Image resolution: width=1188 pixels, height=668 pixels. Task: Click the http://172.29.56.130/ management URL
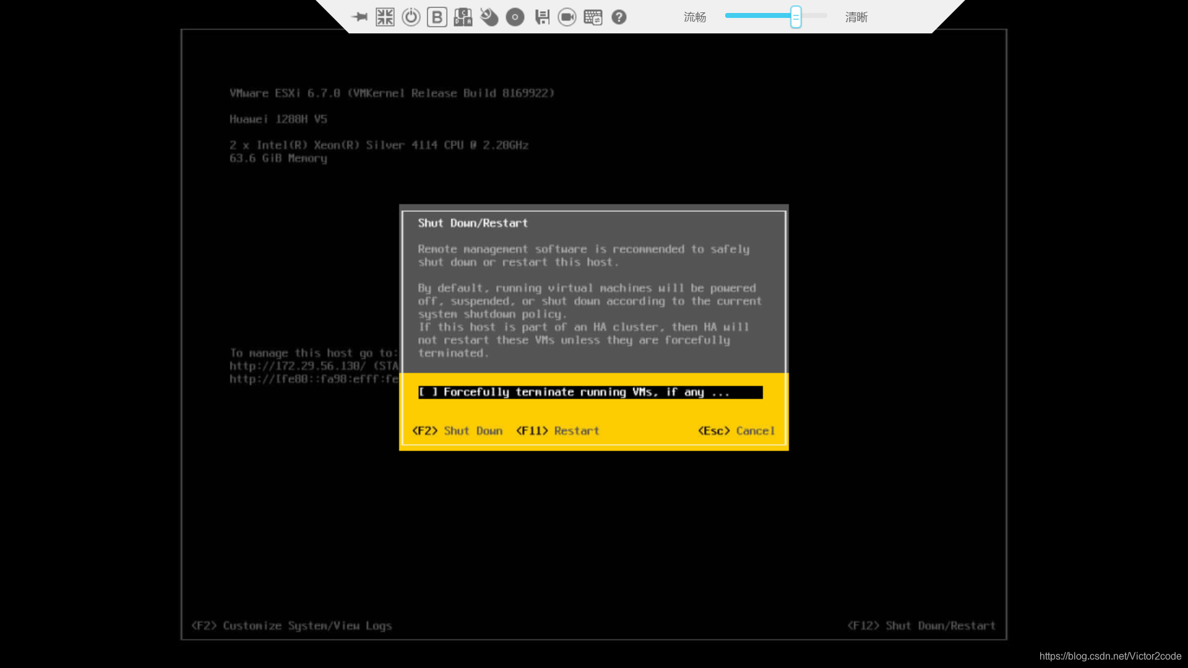[298, 366]
